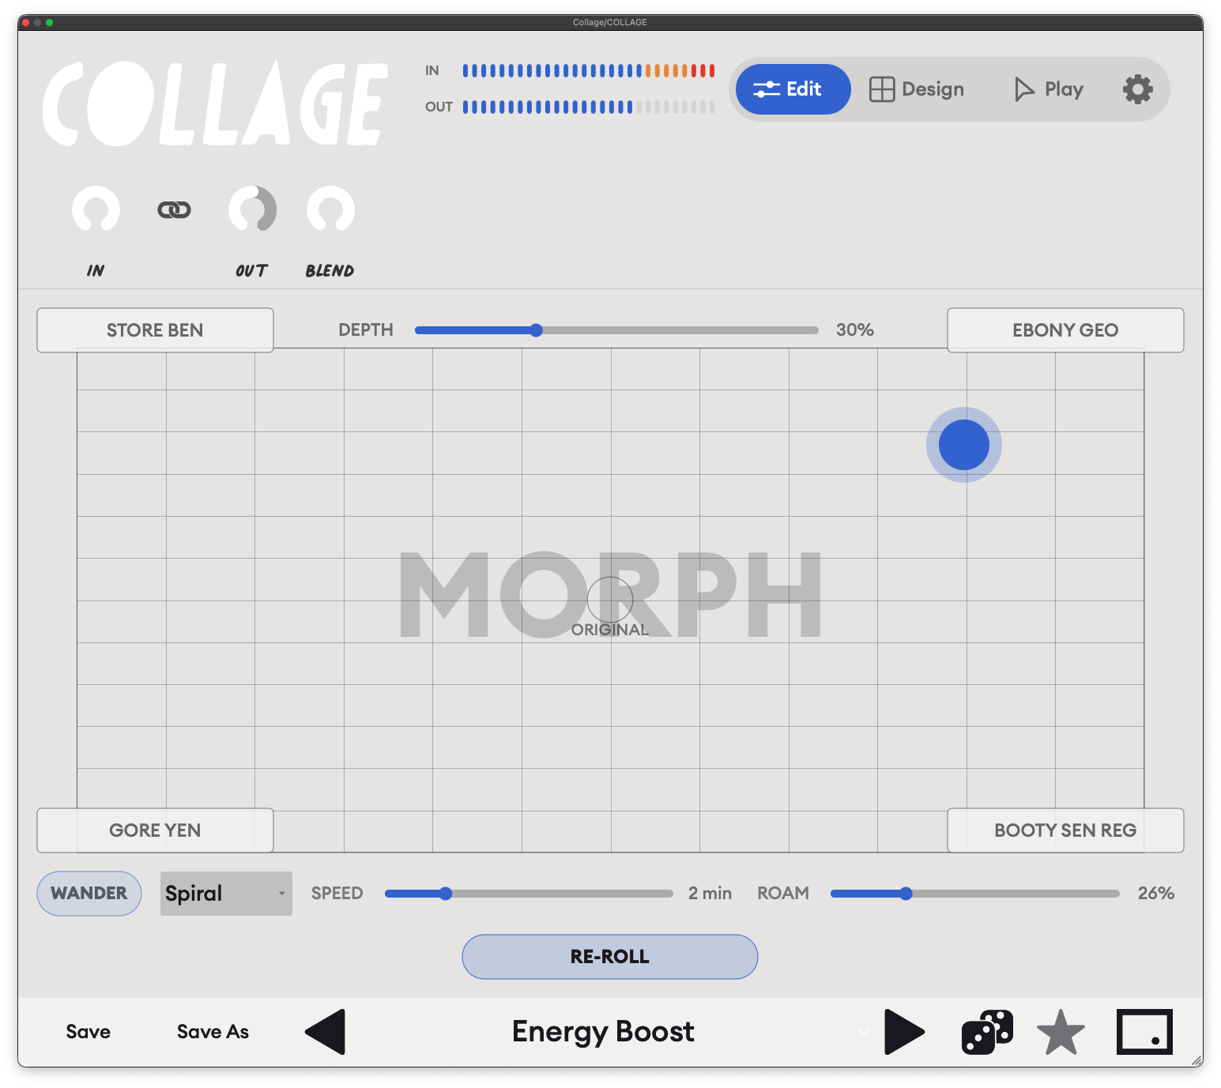Toggle the IN/OUT link chain icon
The width and height of the screenshot is (1221, 1088).
(174, 209)
